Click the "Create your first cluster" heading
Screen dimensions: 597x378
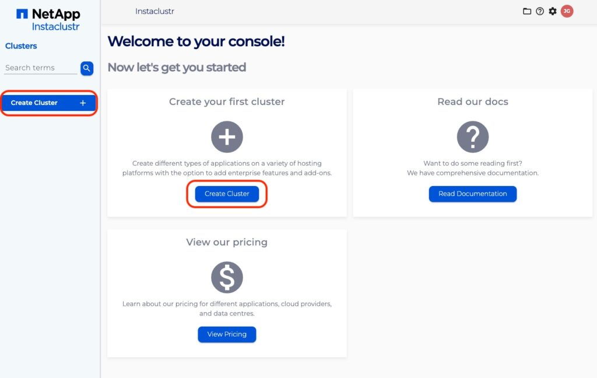(227, 101)
